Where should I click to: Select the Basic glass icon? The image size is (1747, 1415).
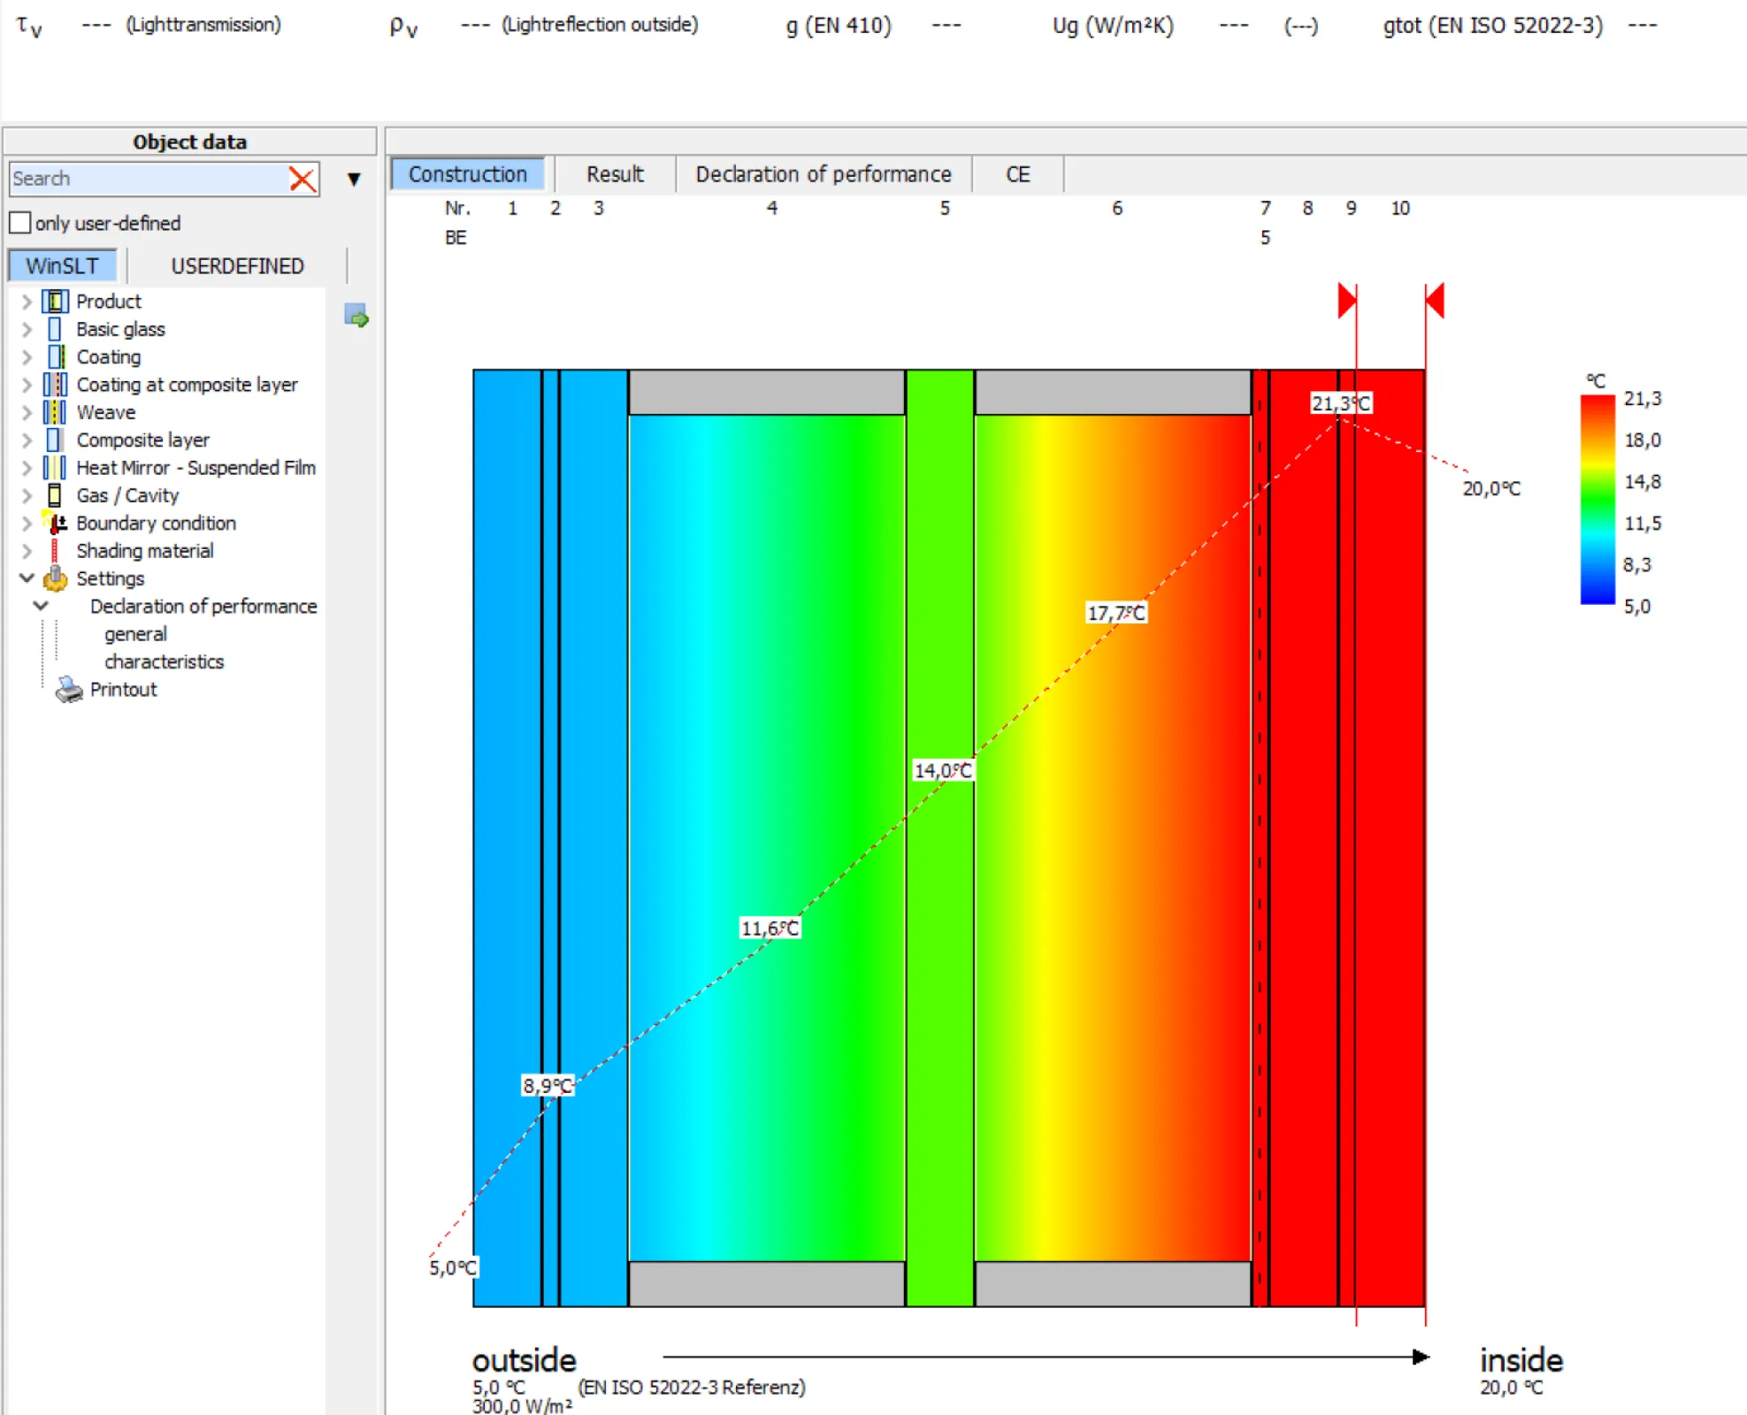(56, 329)
